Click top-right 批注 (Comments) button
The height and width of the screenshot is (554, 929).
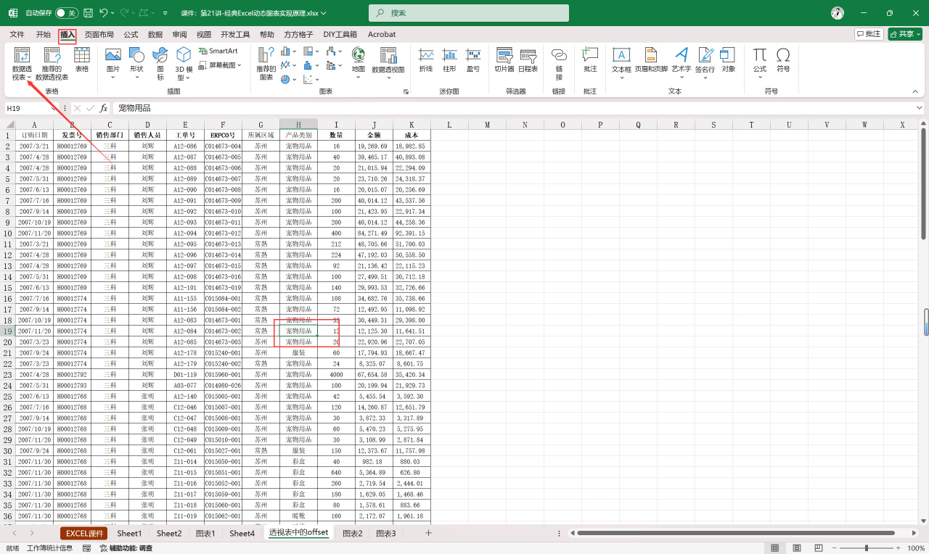[x=869, y=34]
